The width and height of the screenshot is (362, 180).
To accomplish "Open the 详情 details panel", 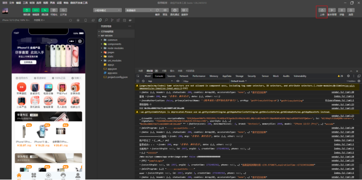I will point(342,10).
